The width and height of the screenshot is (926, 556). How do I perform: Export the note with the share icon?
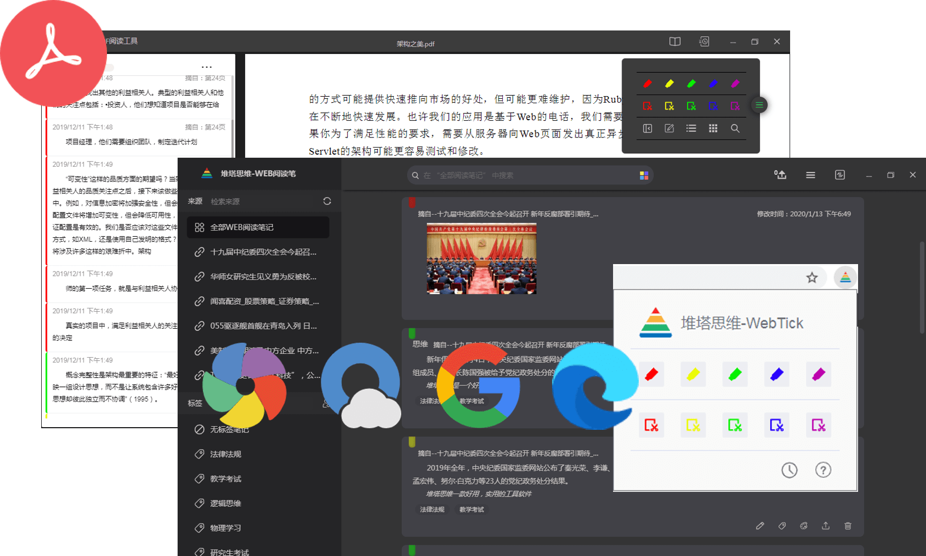tap(825, 526)
